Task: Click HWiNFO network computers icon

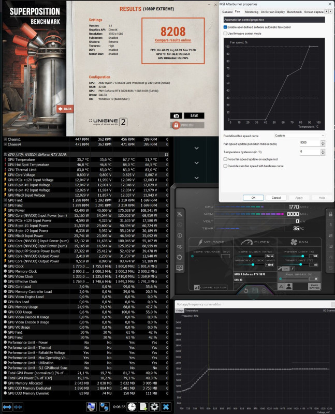Action: point(104,407)
